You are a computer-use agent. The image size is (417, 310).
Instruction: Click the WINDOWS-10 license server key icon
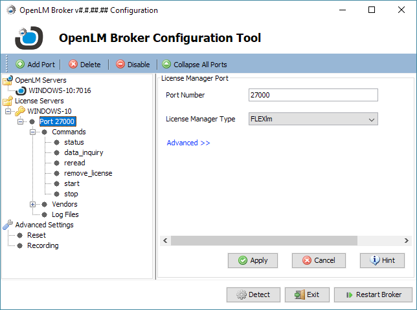pyautogui.click(x=20, y=111)
